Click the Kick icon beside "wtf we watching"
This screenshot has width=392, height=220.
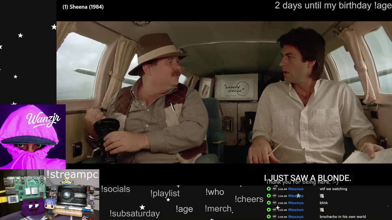(269, 189)
